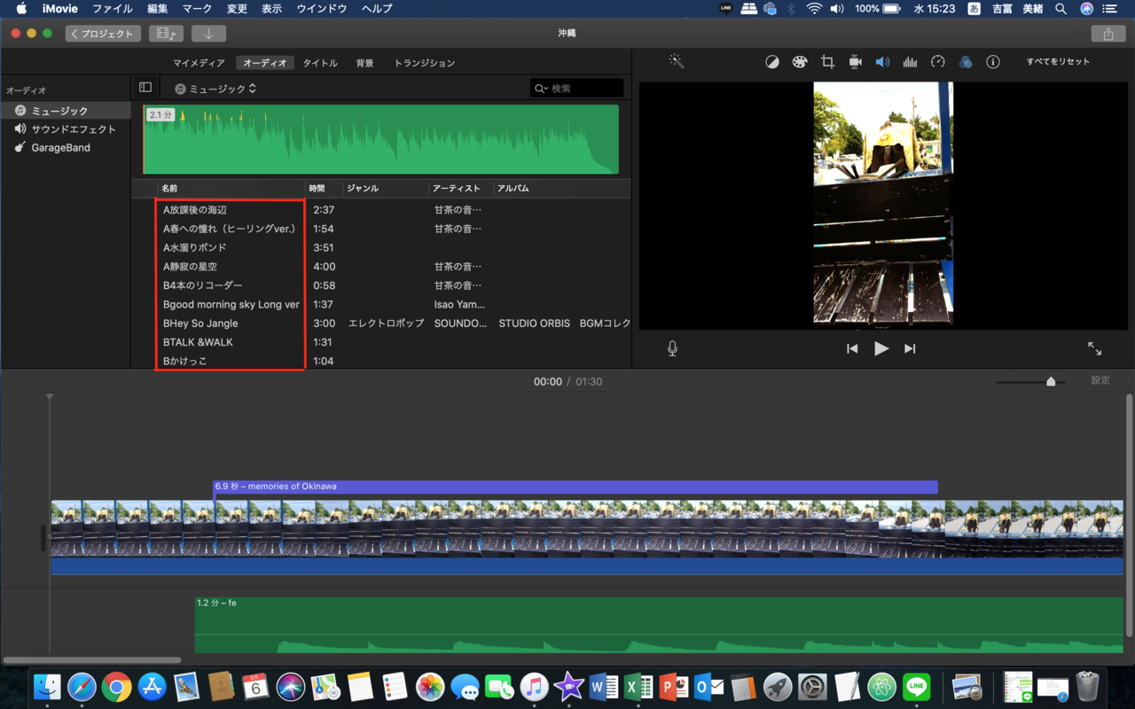The image size is (1135, 709).
Task: Show the clip information tool
Action: tap(993, 62)
